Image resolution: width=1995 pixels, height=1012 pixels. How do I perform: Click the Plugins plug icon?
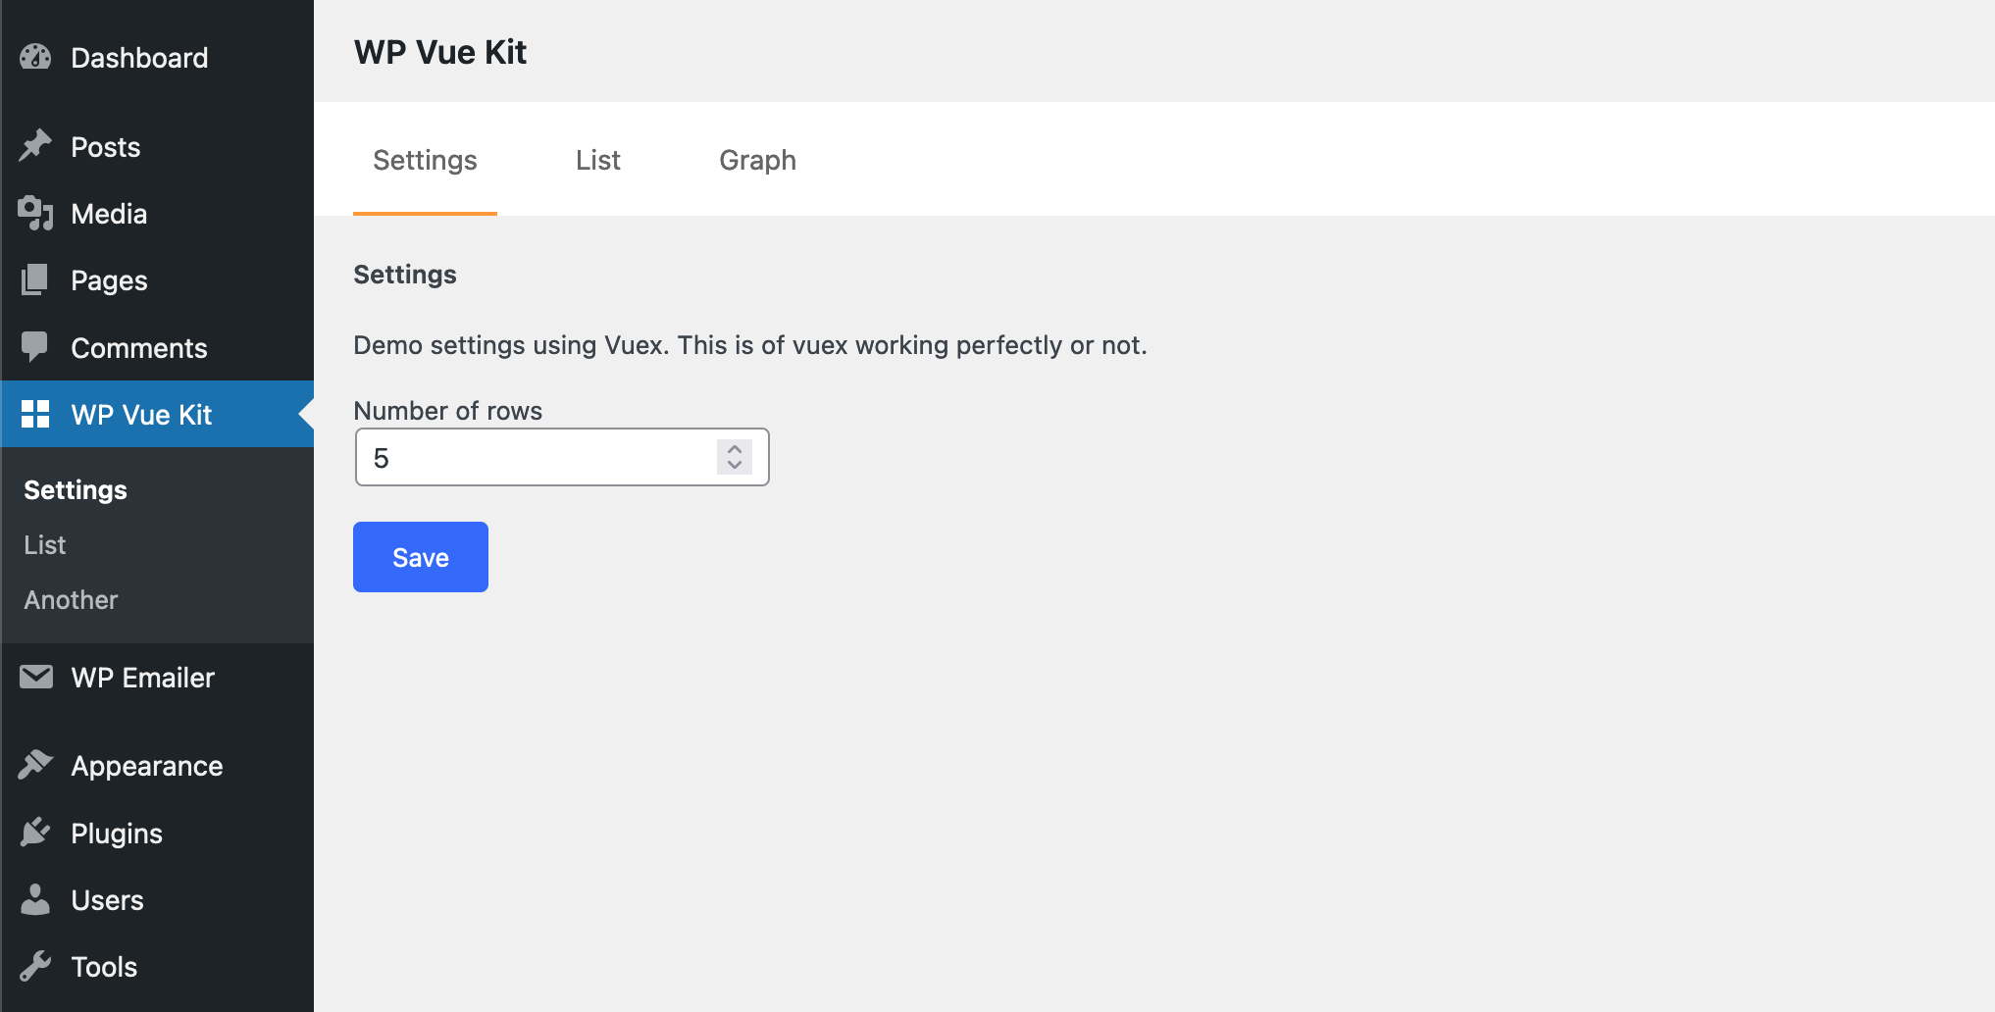tap(35, 833)
